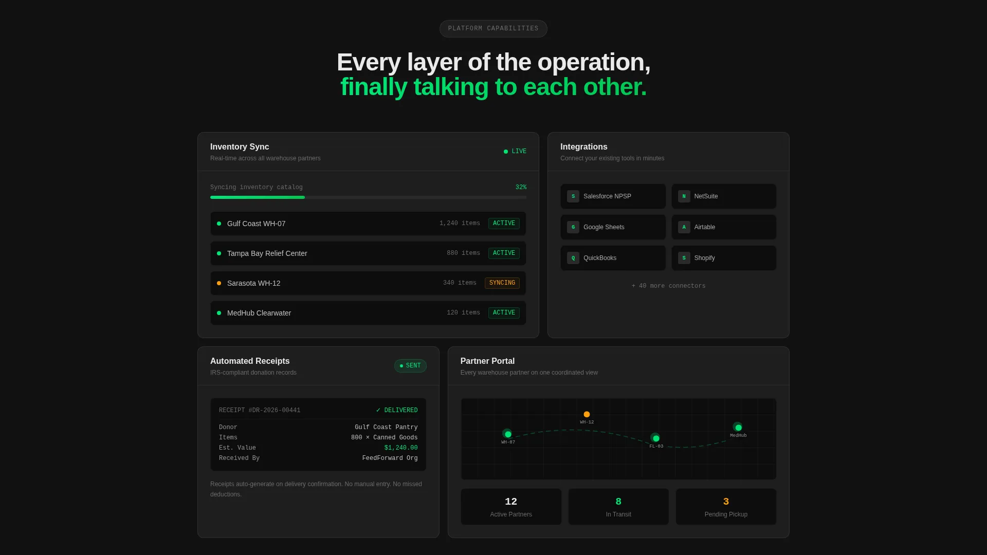The width and height of the screenshot is (987, 555).
Task: Click the 12 Active Partners stat card
Action: point(511,507)
